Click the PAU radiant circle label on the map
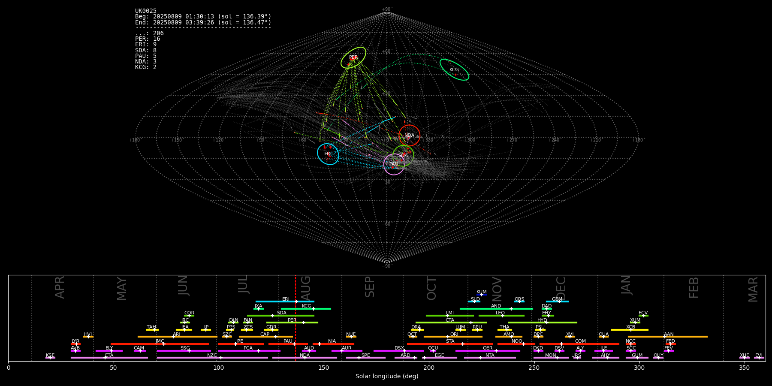The width and height of the screenshot is (772, 386). pos(394,164)
